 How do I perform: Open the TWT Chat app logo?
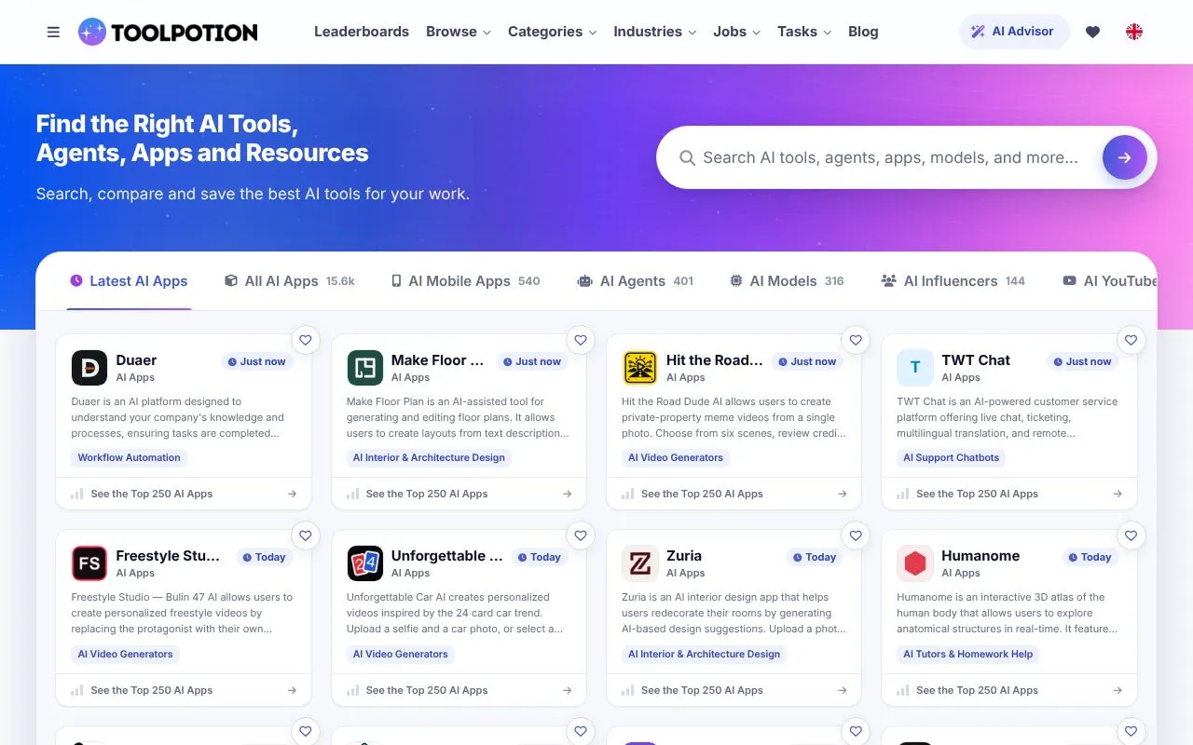point(915,368)
